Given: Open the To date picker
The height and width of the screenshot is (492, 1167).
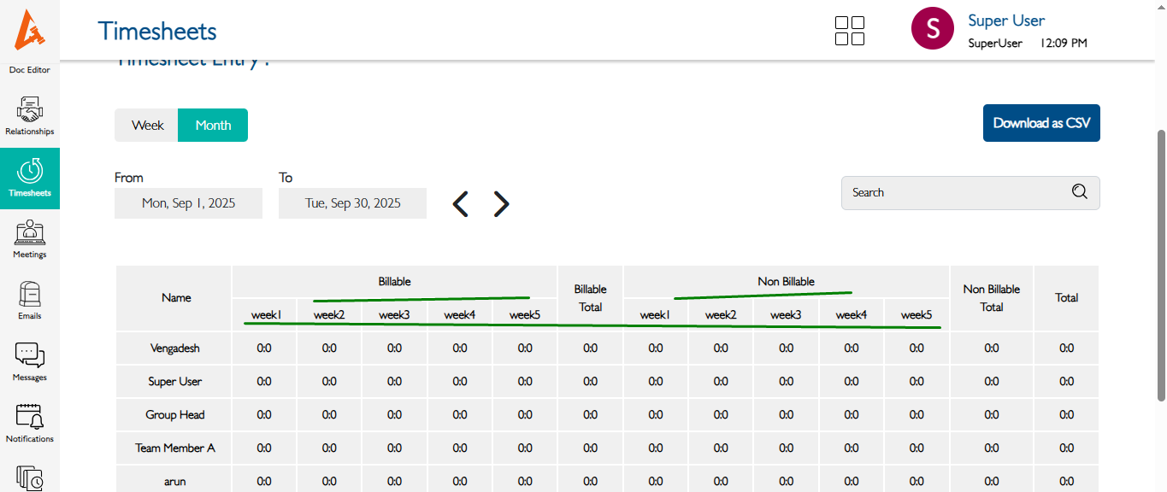Looking at the screenshot, I should tap(352, 203).
